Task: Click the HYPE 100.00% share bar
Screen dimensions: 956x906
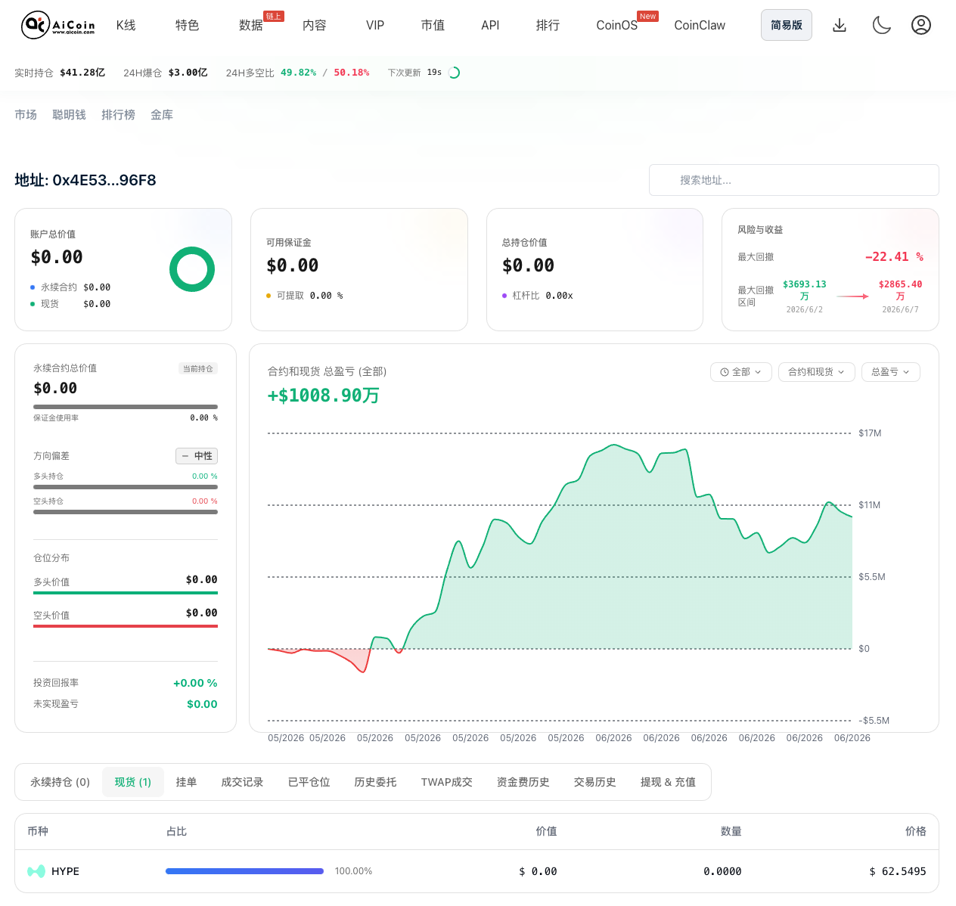Action: coord(244,871)
